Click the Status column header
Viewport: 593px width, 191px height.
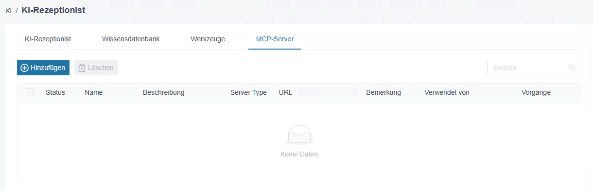coord(55,92)
